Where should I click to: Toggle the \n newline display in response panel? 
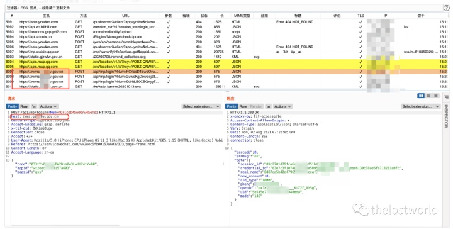(268, 106)
